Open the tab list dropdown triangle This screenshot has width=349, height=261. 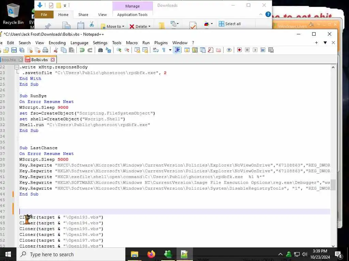325,42
